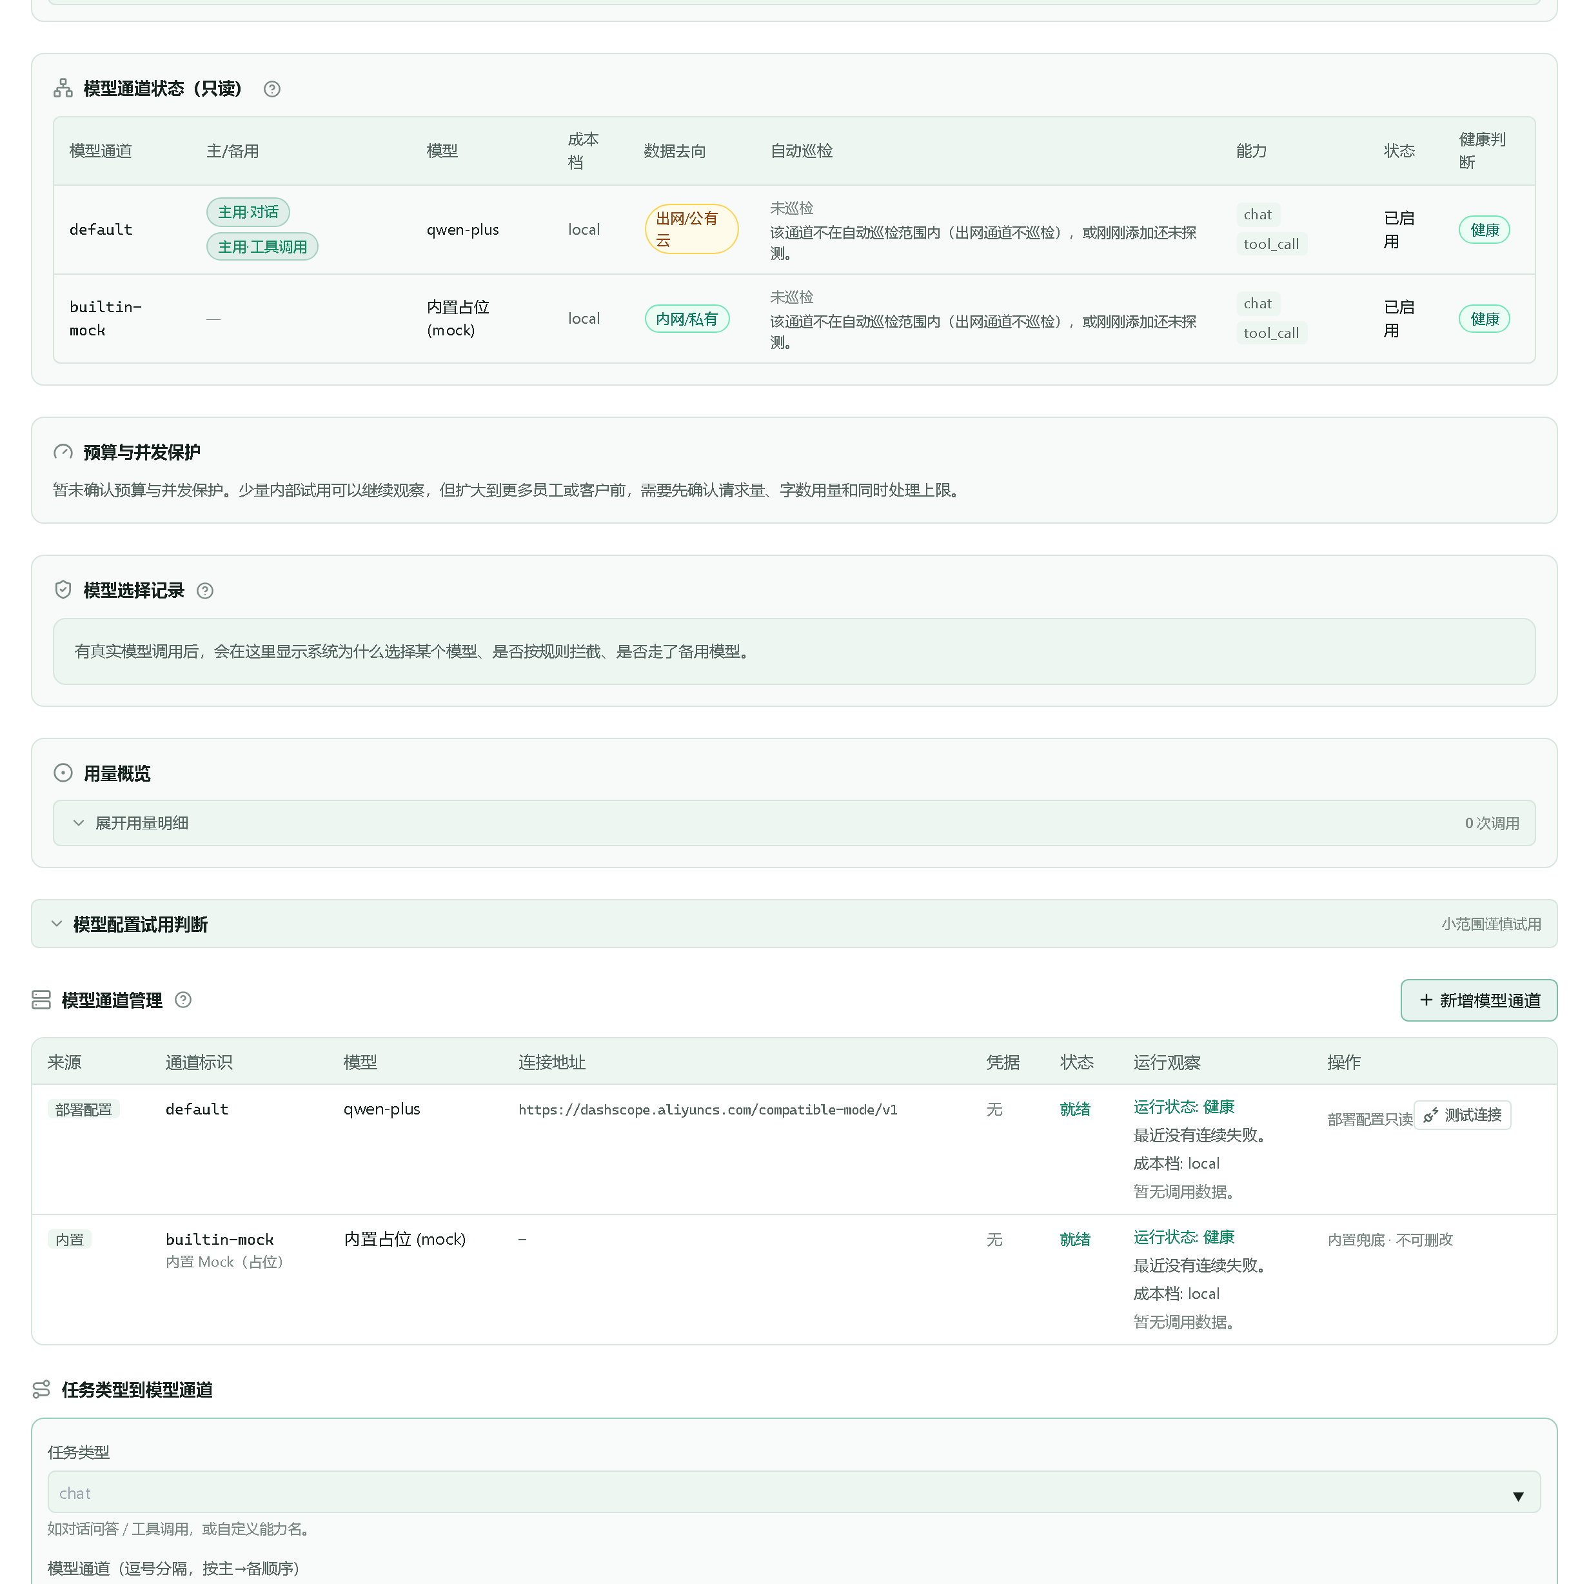Click the 新增模型通道 button
The height and width of the screenshot is (1584, 1589).
[x=1479, y=1001]
